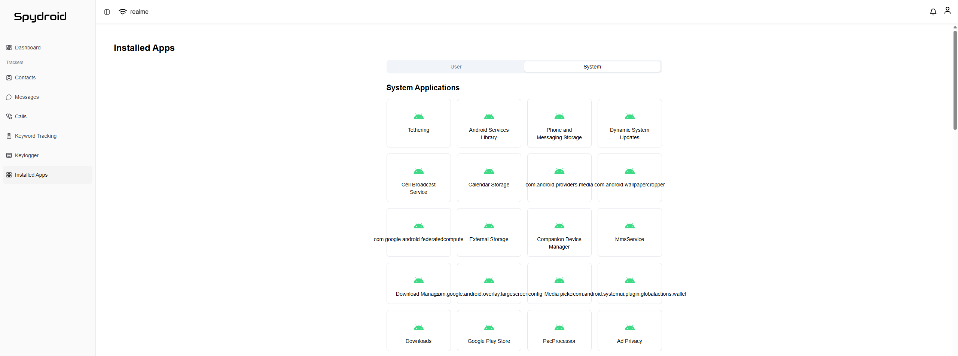This screenshot has width=958, height=356.
Task: Click the PacProcessor app label
Action: point(559,341)
